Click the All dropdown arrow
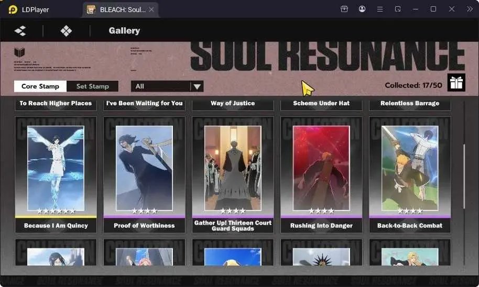The height and width of the screenshot is (287, 479). (x=197, y=87)
